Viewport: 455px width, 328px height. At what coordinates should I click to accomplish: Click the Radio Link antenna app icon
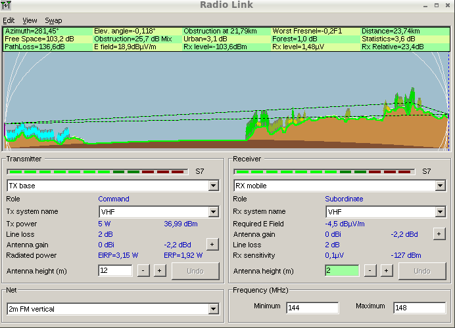pyautogui.click(x=6, y=5)
